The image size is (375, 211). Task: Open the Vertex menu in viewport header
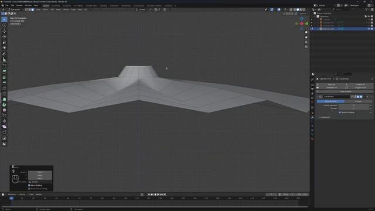click(66, 9)
